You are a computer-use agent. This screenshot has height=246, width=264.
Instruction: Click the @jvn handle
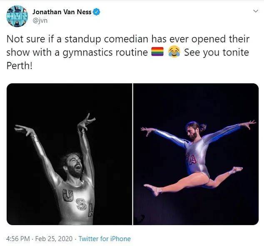pyautogui.click(x=40, y=20)
